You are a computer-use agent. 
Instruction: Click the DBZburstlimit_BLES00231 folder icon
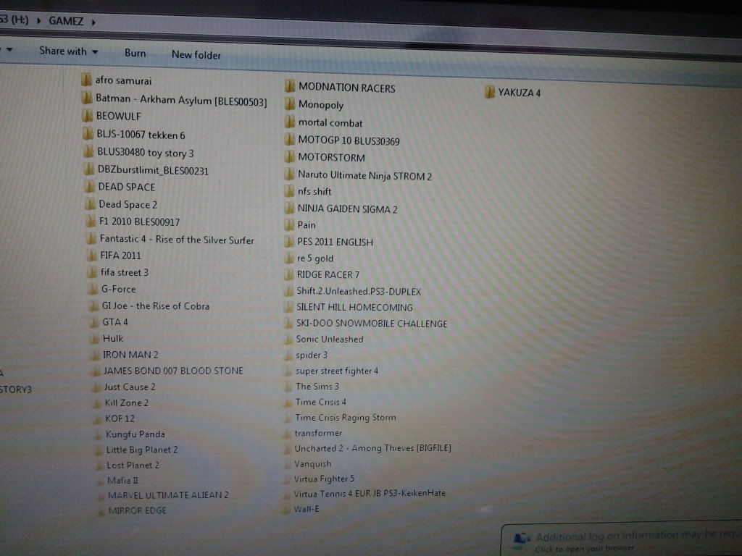click(x=88, y=169)
